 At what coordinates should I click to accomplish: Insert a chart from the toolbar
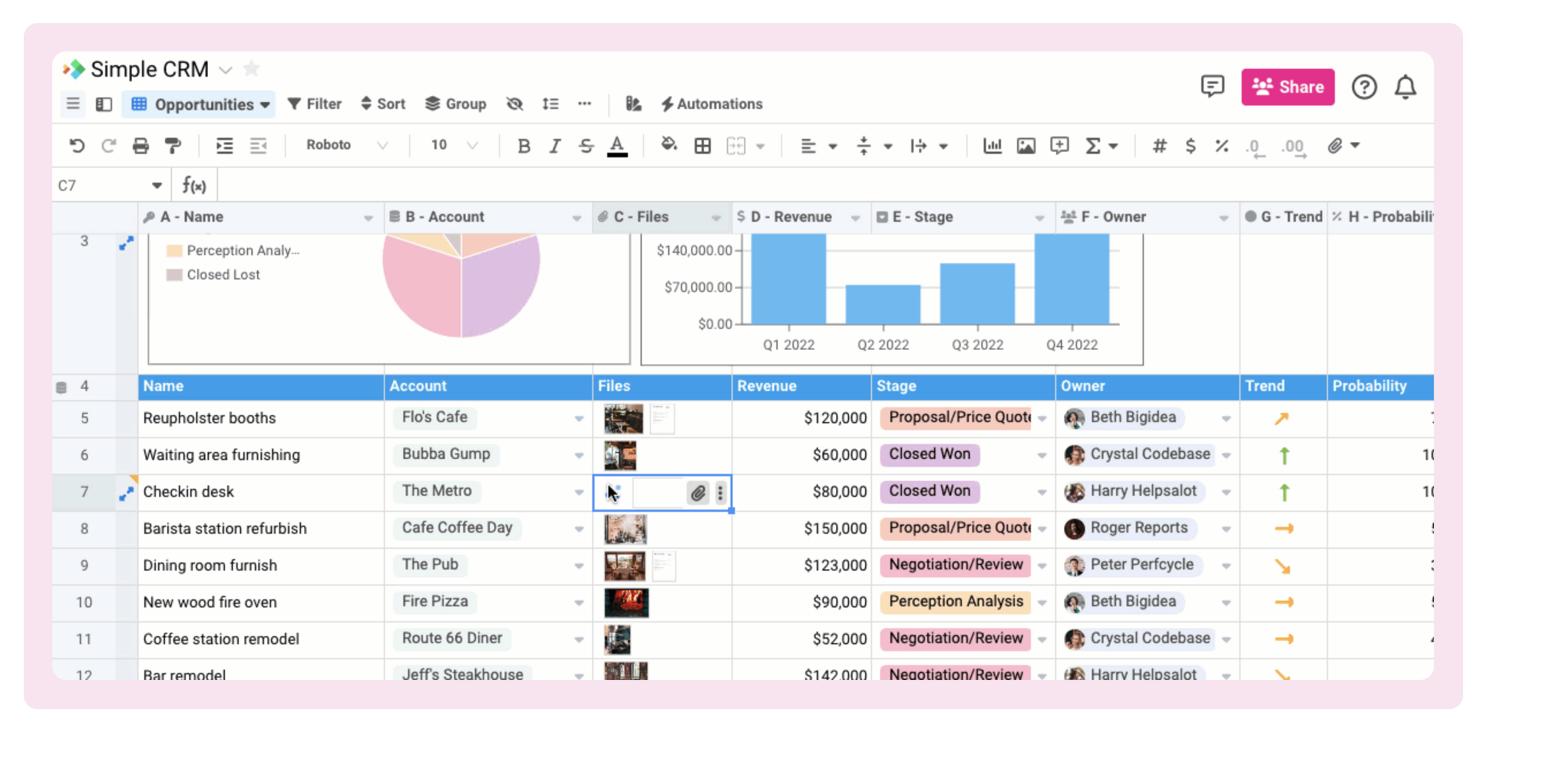tap(993, 146)
